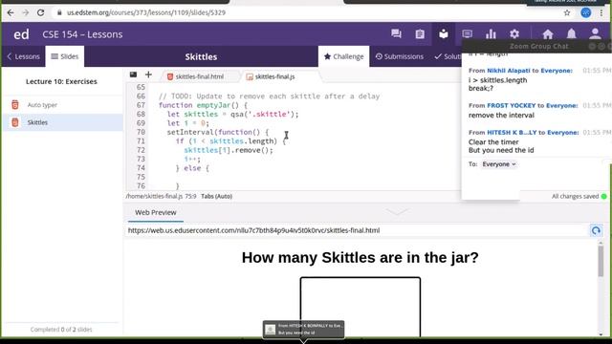Click the 'function emptyJar()' code line
This screenshot has height=344, width=612.
pyautogui.click(x=203, y=105)
